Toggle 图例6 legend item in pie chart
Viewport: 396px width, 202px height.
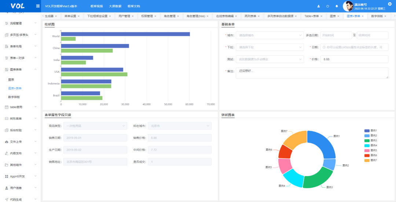click(370, 155)
